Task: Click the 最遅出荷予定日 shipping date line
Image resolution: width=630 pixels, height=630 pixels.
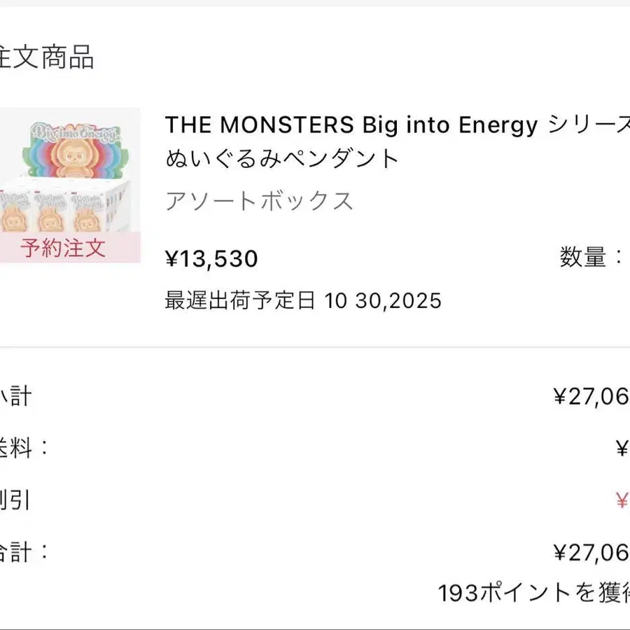Action: [303, 301]
